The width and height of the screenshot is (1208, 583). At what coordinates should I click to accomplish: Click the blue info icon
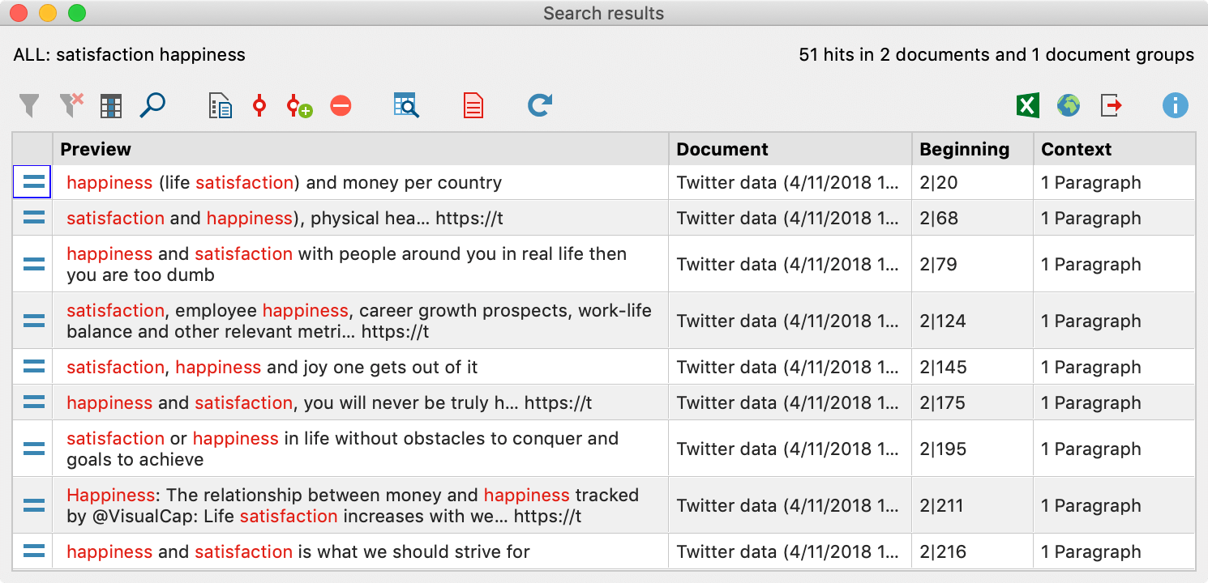tap(1175, 105)
